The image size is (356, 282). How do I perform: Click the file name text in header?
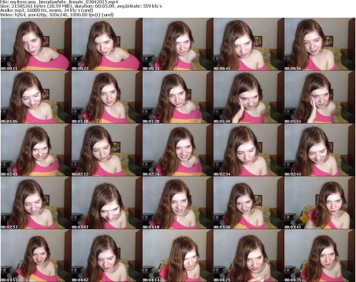(x=59, y=2)
